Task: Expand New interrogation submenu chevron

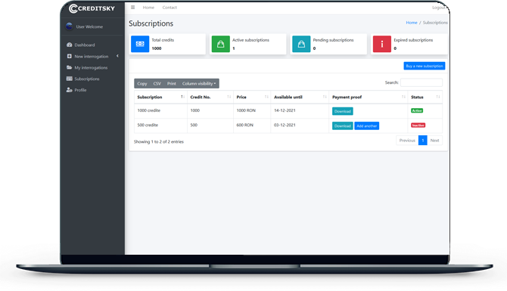Action: 117,56
